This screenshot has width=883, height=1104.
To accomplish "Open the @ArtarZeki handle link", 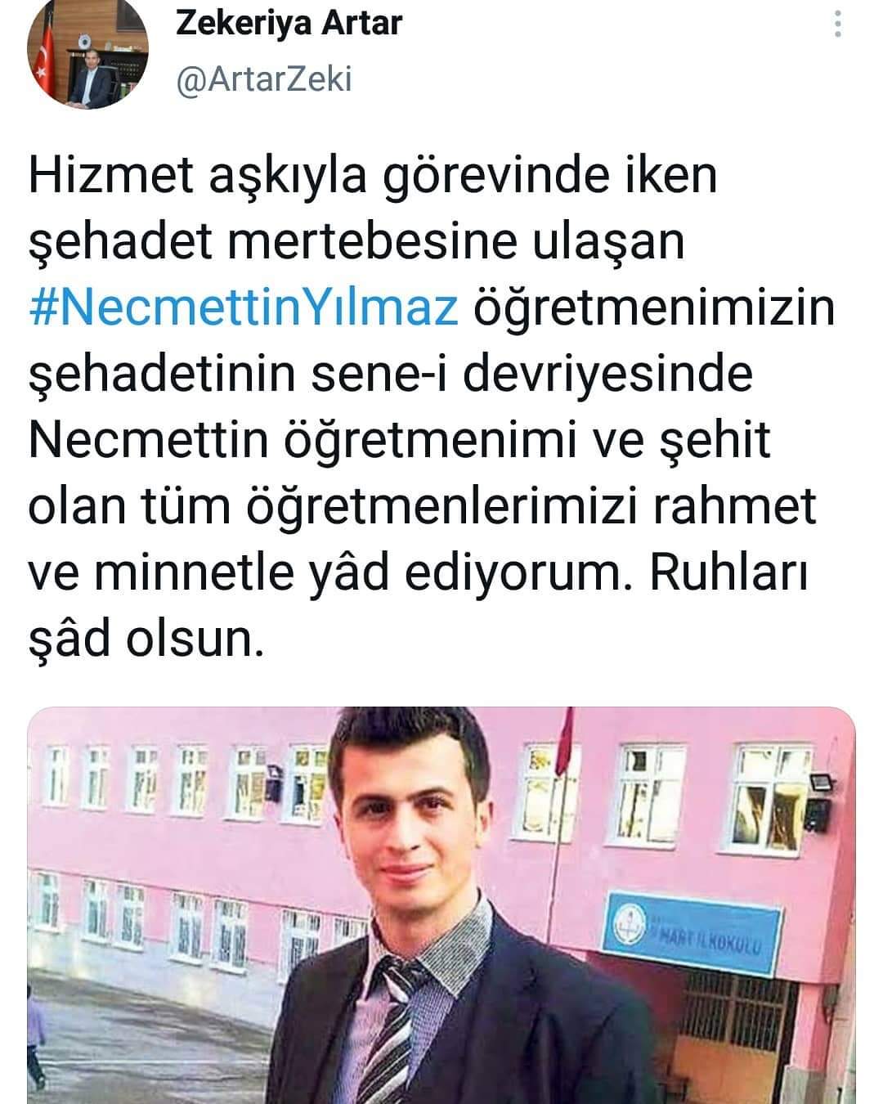I will [x=263, y=79].
